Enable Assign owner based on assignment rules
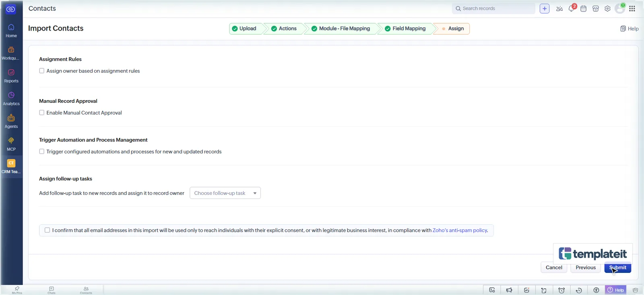The image size is (644, 295). 41,71
